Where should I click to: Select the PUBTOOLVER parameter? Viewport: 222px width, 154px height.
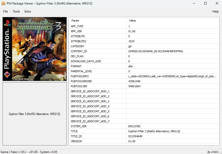79,86
